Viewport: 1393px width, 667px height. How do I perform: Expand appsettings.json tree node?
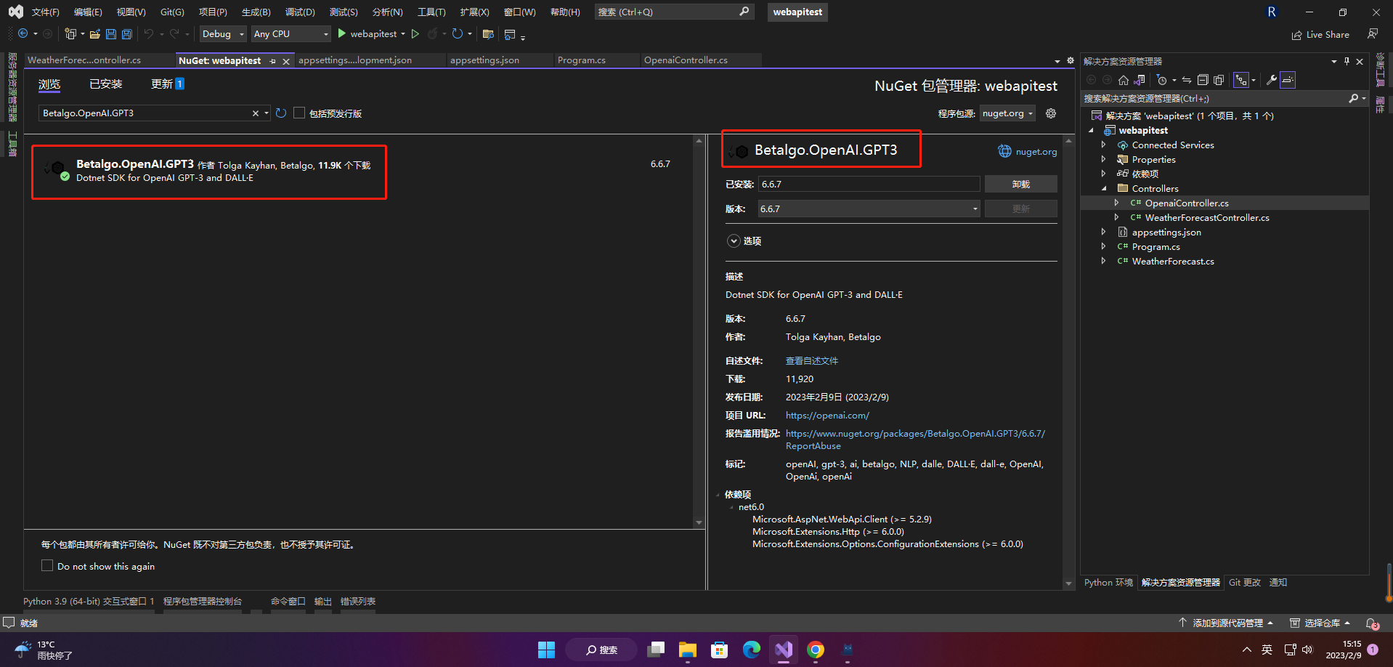pyautogui.click(x=1103, y=233)
